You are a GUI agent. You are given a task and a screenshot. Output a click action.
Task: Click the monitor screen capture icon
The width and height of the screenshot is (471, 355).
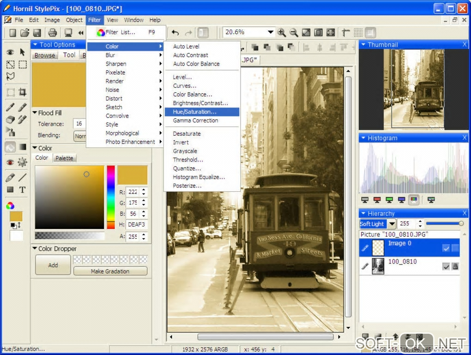pyautogui.click(x=68, y=32)
